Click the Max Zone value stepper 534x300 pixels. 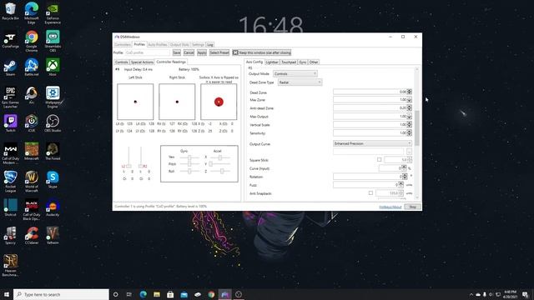click(410, 100)
